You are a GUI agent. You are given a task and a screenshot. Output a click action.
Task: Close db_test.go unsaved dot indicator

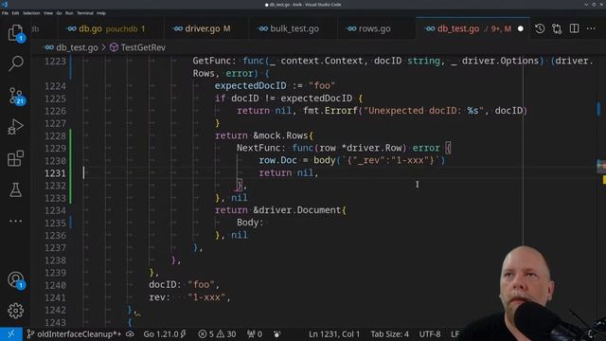(x=521, y=28)
